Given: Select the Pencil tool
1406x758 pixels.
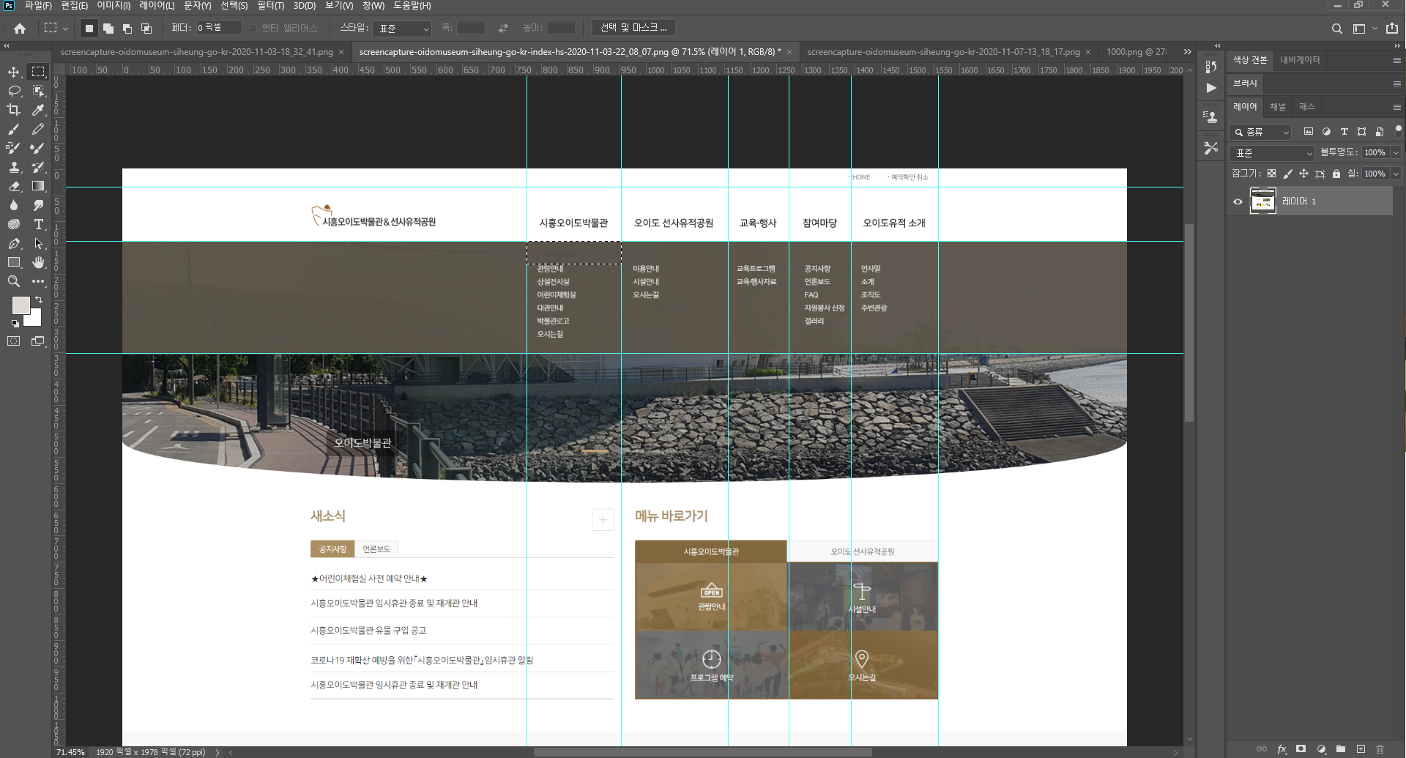Looking at the screenshot, I should [38, 129].
